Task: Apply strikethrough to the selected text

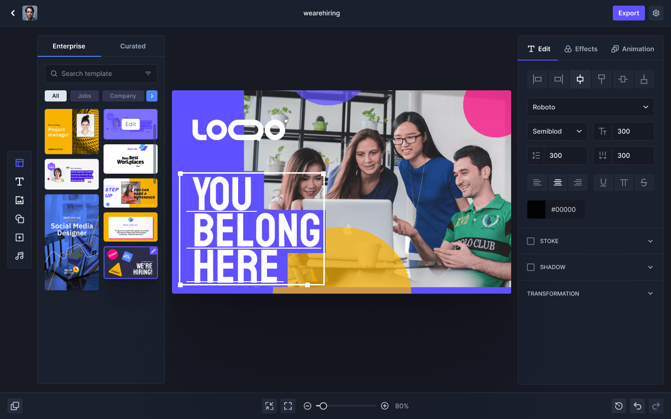Action: 644,182
